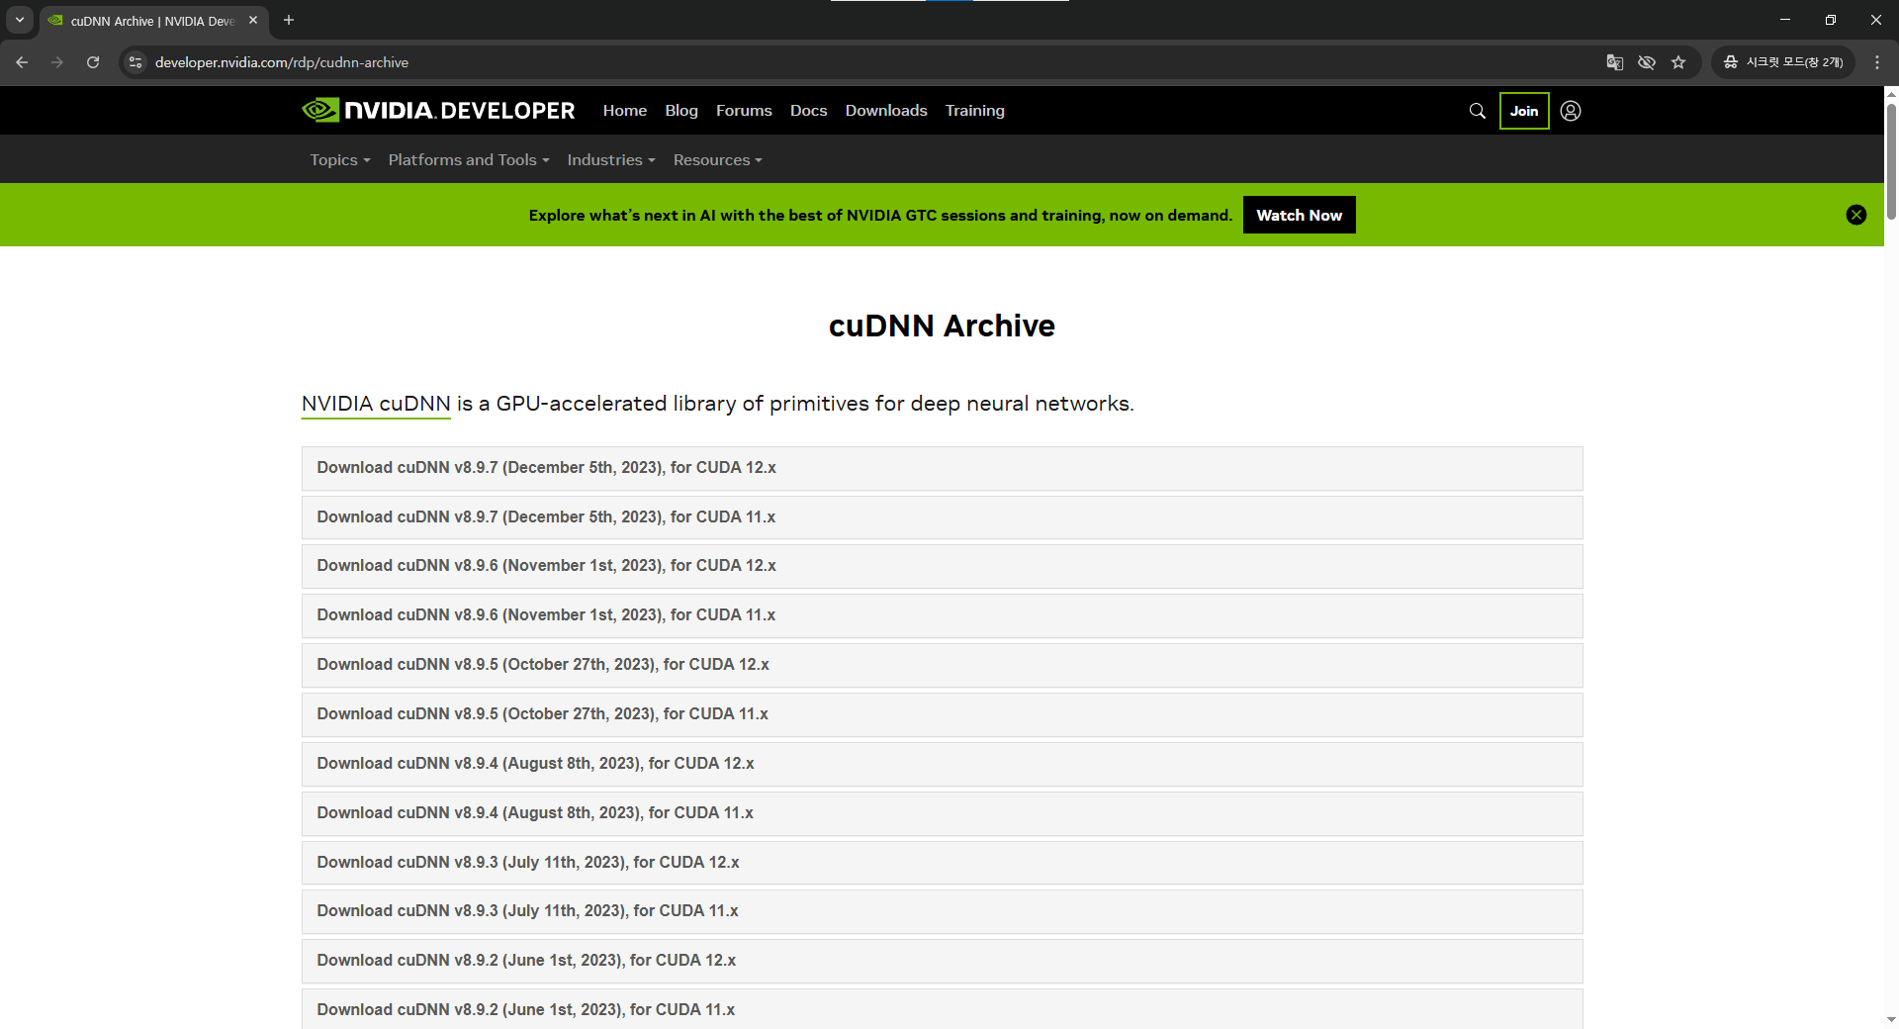Viewport: 1899px width, 1029px height.
Task: Open the incognito mode indicator
Action: click(x=1783, y=62)
